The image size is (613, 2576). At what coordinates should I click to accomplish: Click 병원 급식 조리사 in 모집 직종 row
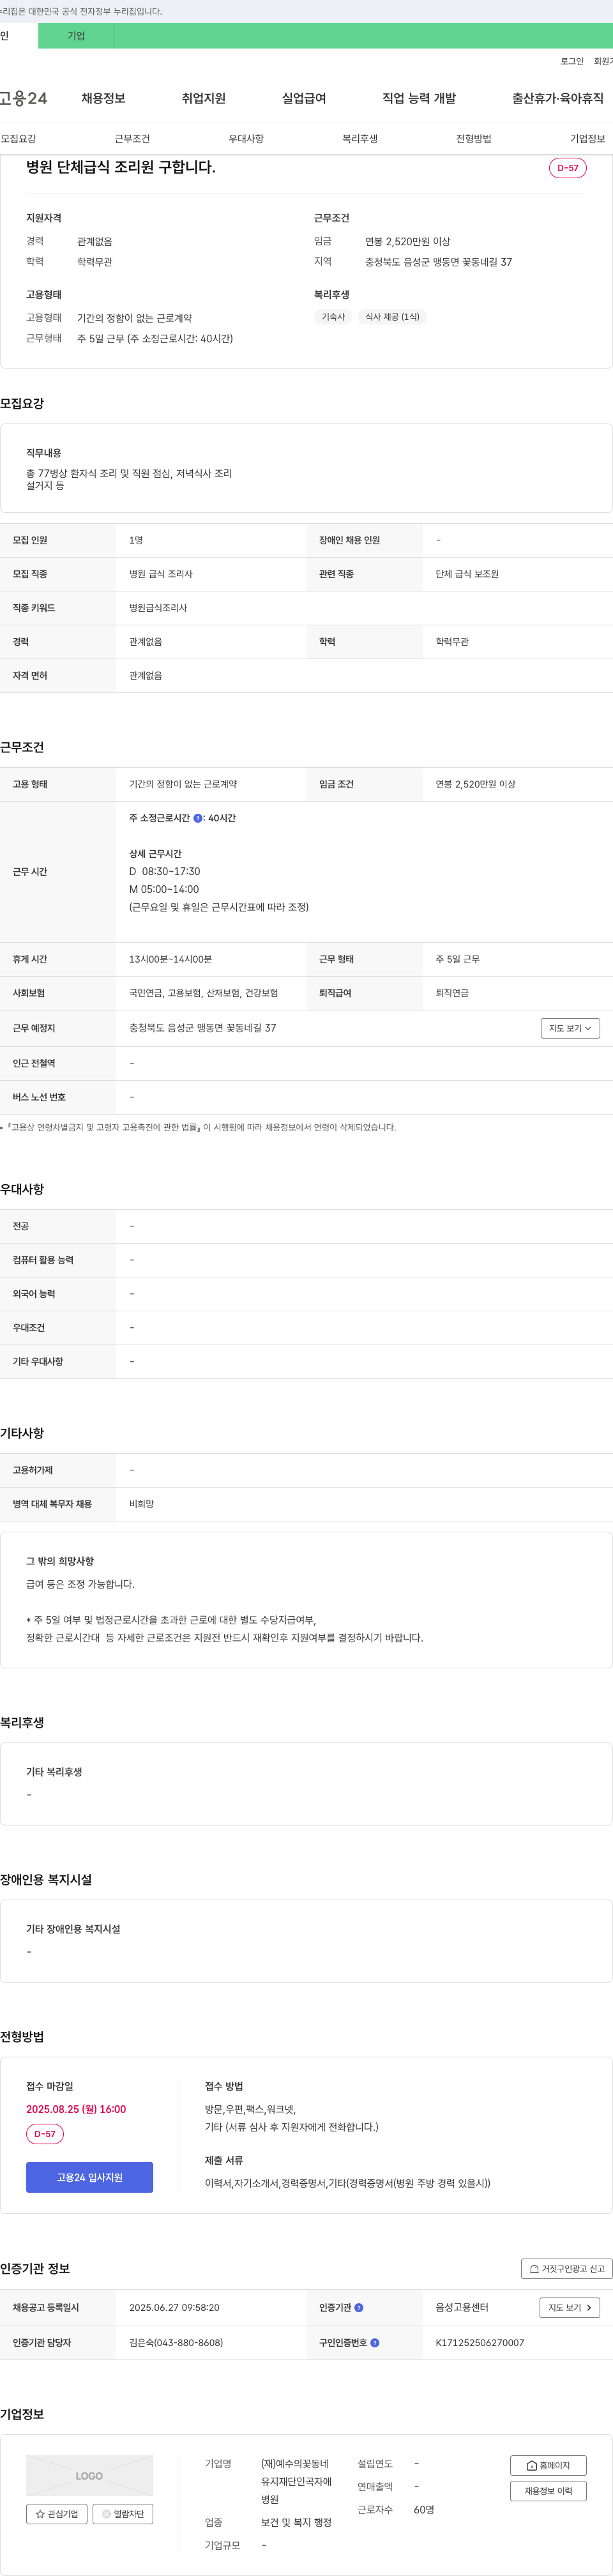point(161,574)
